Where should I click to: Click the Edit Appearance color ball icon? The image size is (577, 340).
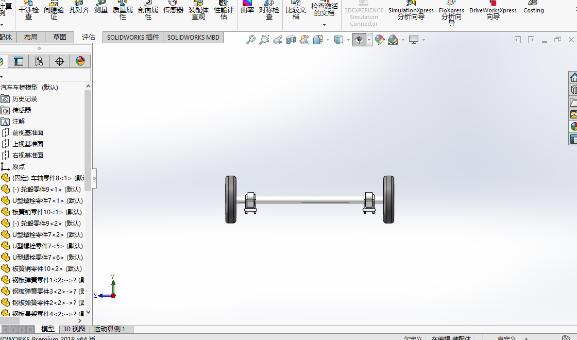pos(380,39)
